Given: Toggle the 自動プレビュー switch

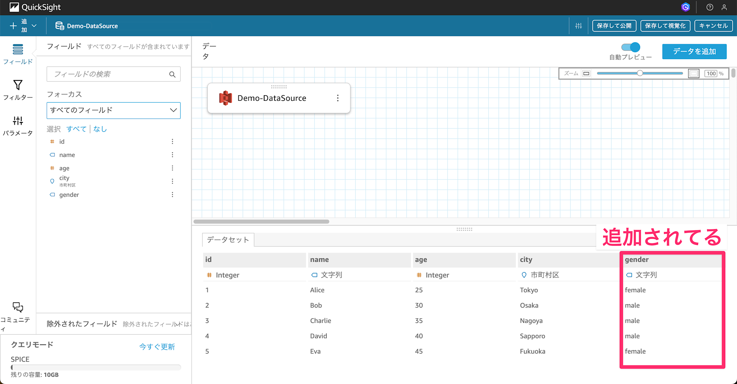Looking at the screenshot, I should point(631,47).
